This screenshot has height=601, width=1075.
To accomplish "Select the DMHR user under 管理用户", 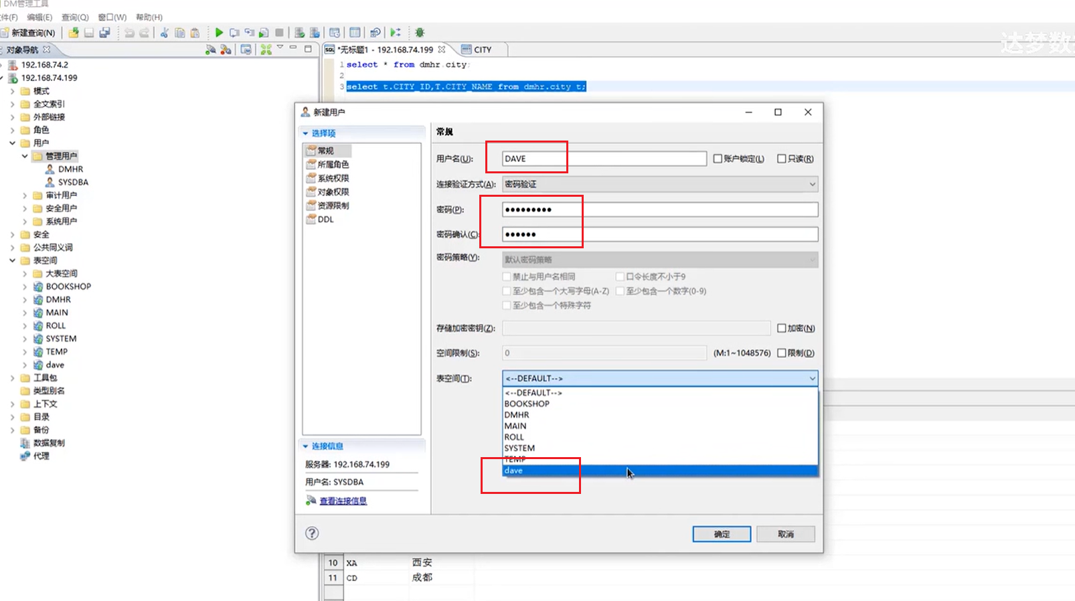I will (x=70, y=169).
